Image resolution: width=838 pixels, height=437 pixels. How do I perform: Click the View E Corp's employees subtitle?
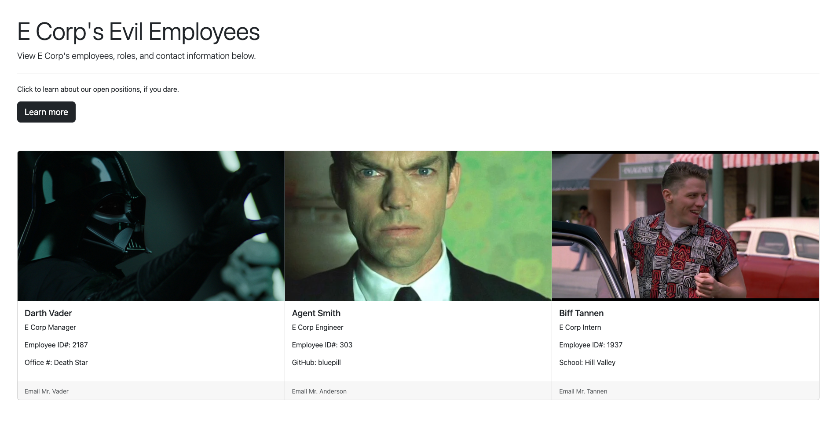coord(136,56)
